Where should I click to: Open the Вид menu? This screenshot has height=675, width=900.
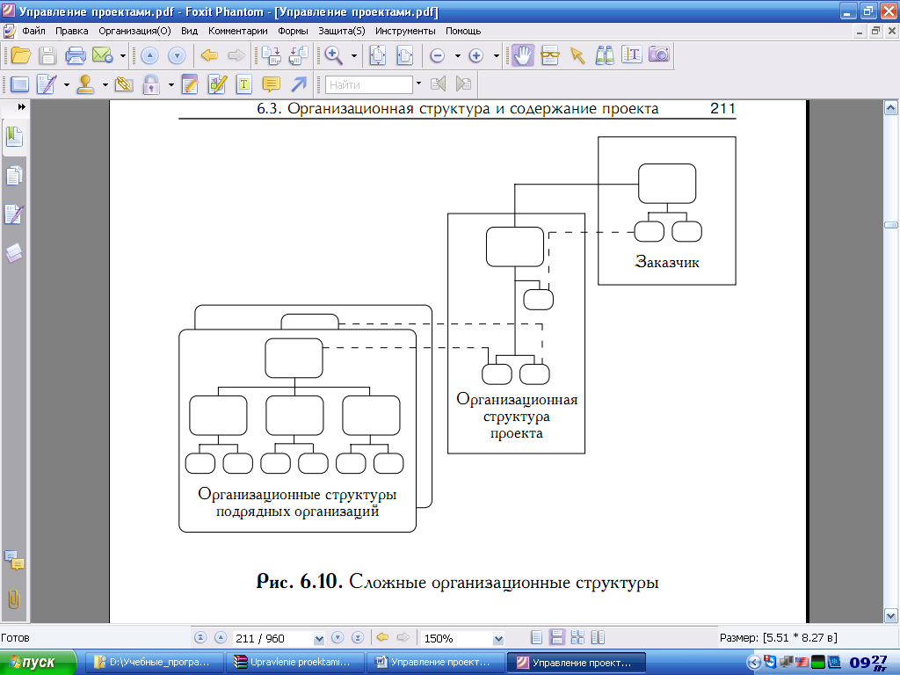click(190, 31)
